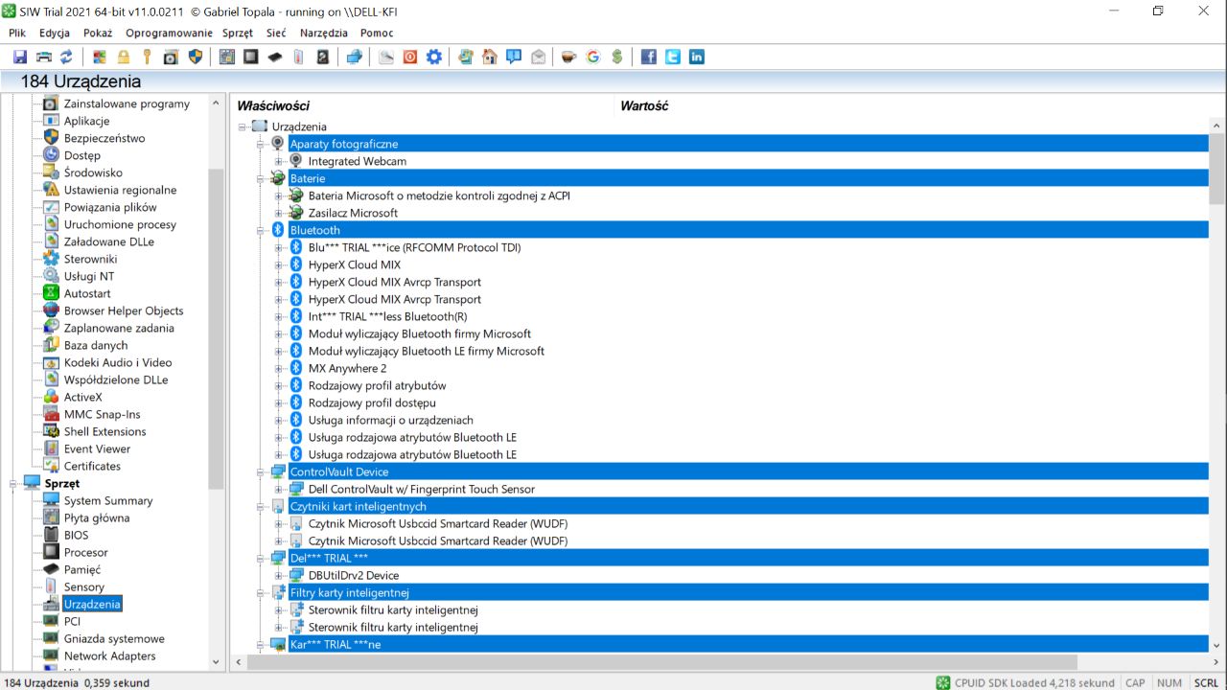Open the Oprogramowanie menu
The width and height of the screenshot is (1227, 690).
pyautogui.click(x=169, y=33)
